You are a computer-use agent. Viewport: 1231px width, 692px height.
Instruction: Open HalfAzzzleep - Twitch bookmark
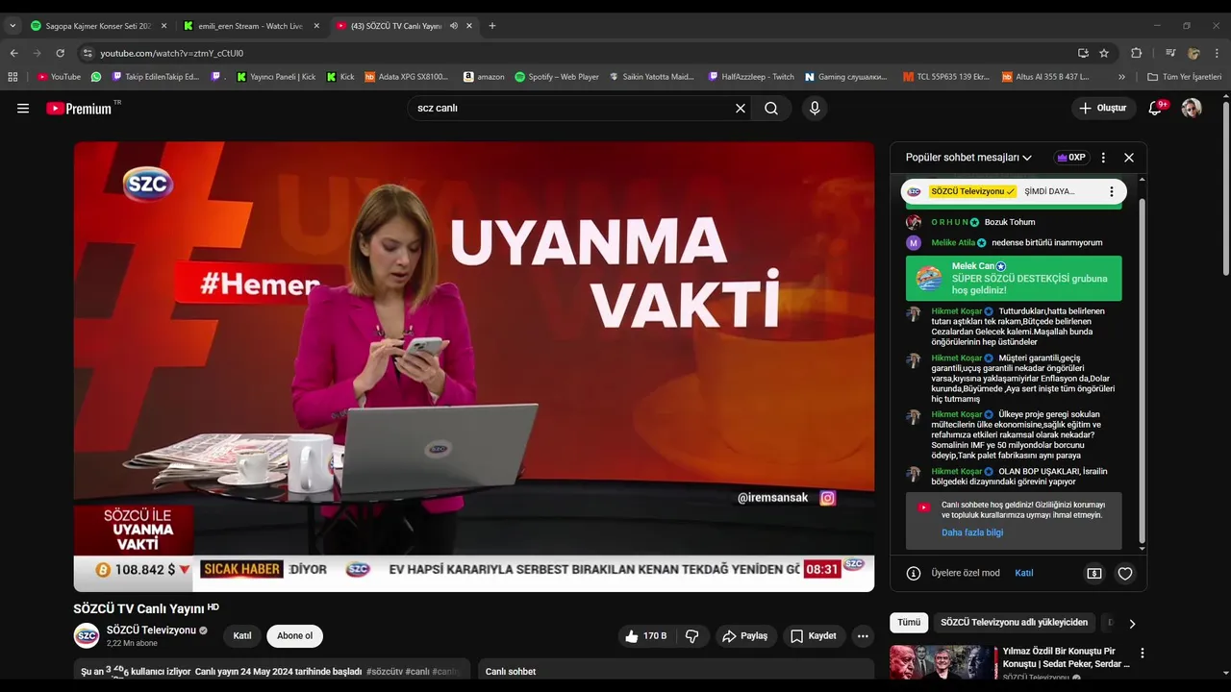pyautogui.click(x=751, y=77)
